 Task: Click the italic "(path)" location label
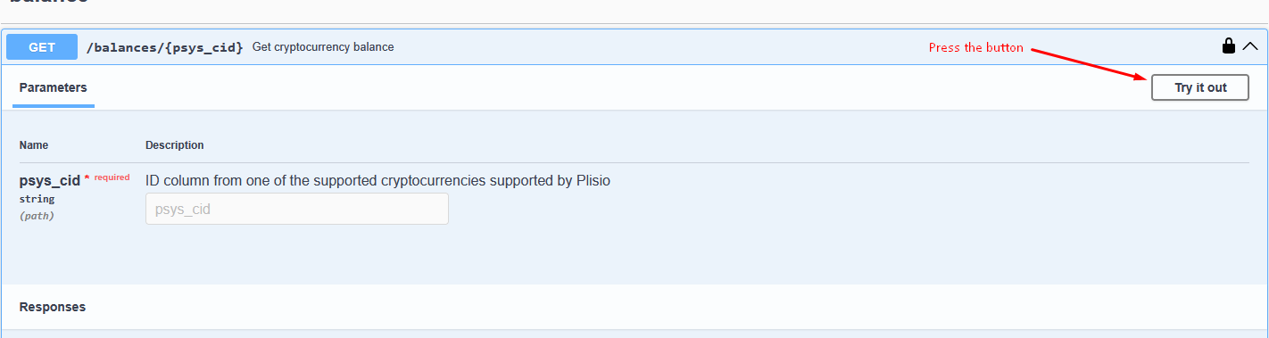point(37,216)
